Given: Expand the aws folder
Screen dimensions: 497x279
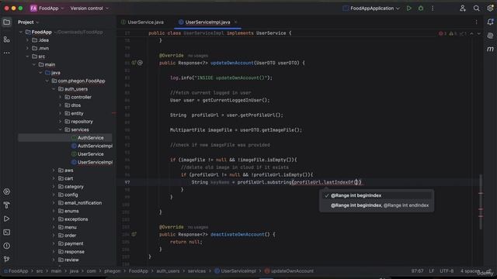Looking at the screenshot, I should click(54, 170).
